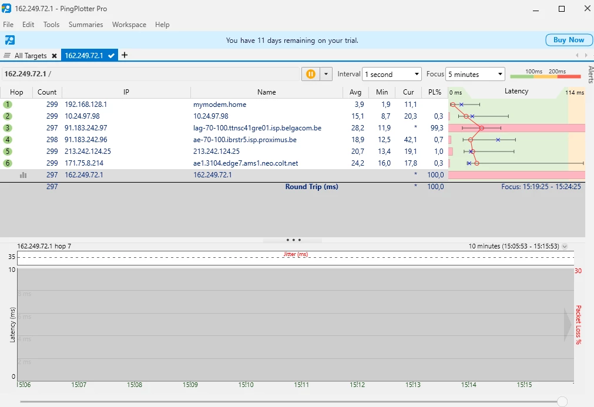Expand the 10 minutes timeline range chevron
Screen dimensions: 594x407
coord(565,247)
